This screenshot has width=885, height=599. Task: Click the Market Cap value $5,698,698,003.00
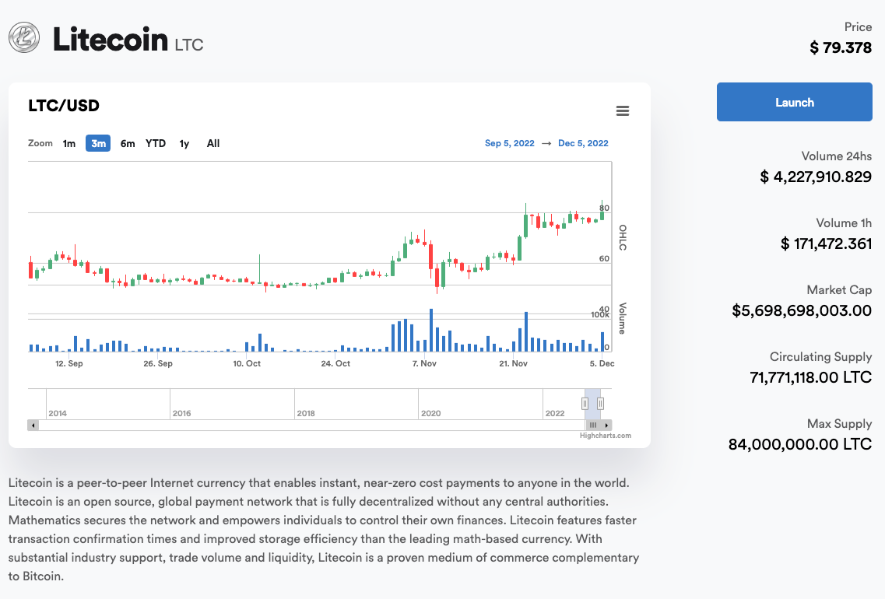[802, 311]
